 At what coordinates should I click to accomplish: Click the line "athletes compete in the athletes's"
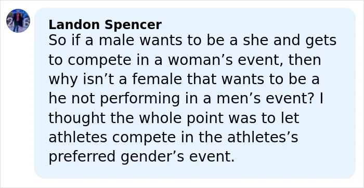point(173,137)
